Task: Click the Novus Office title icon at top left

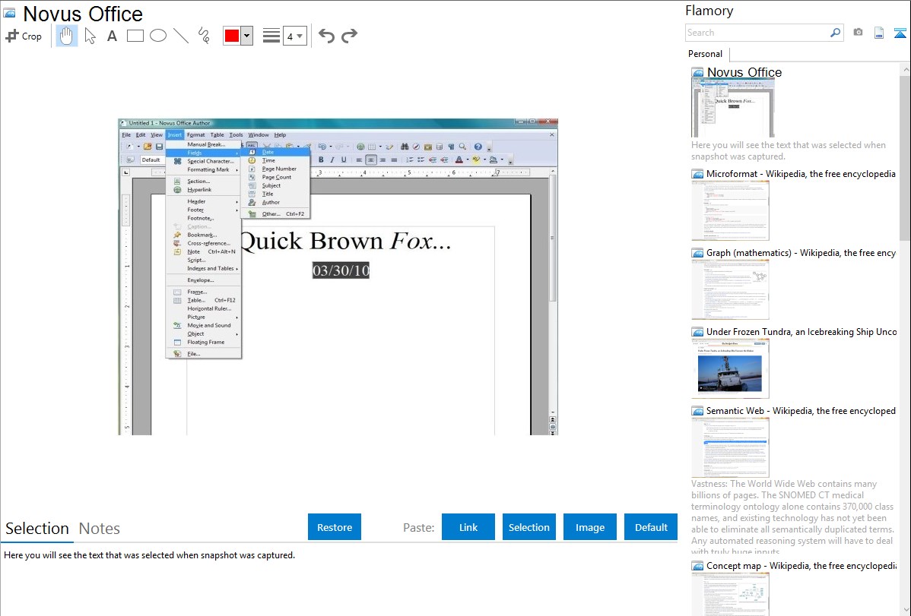Action: click(x=9, y=13)
